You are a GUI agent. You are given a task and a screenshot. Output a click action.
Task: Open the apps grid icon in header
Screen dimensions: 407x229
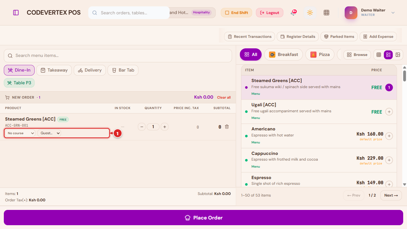(326, 13)
